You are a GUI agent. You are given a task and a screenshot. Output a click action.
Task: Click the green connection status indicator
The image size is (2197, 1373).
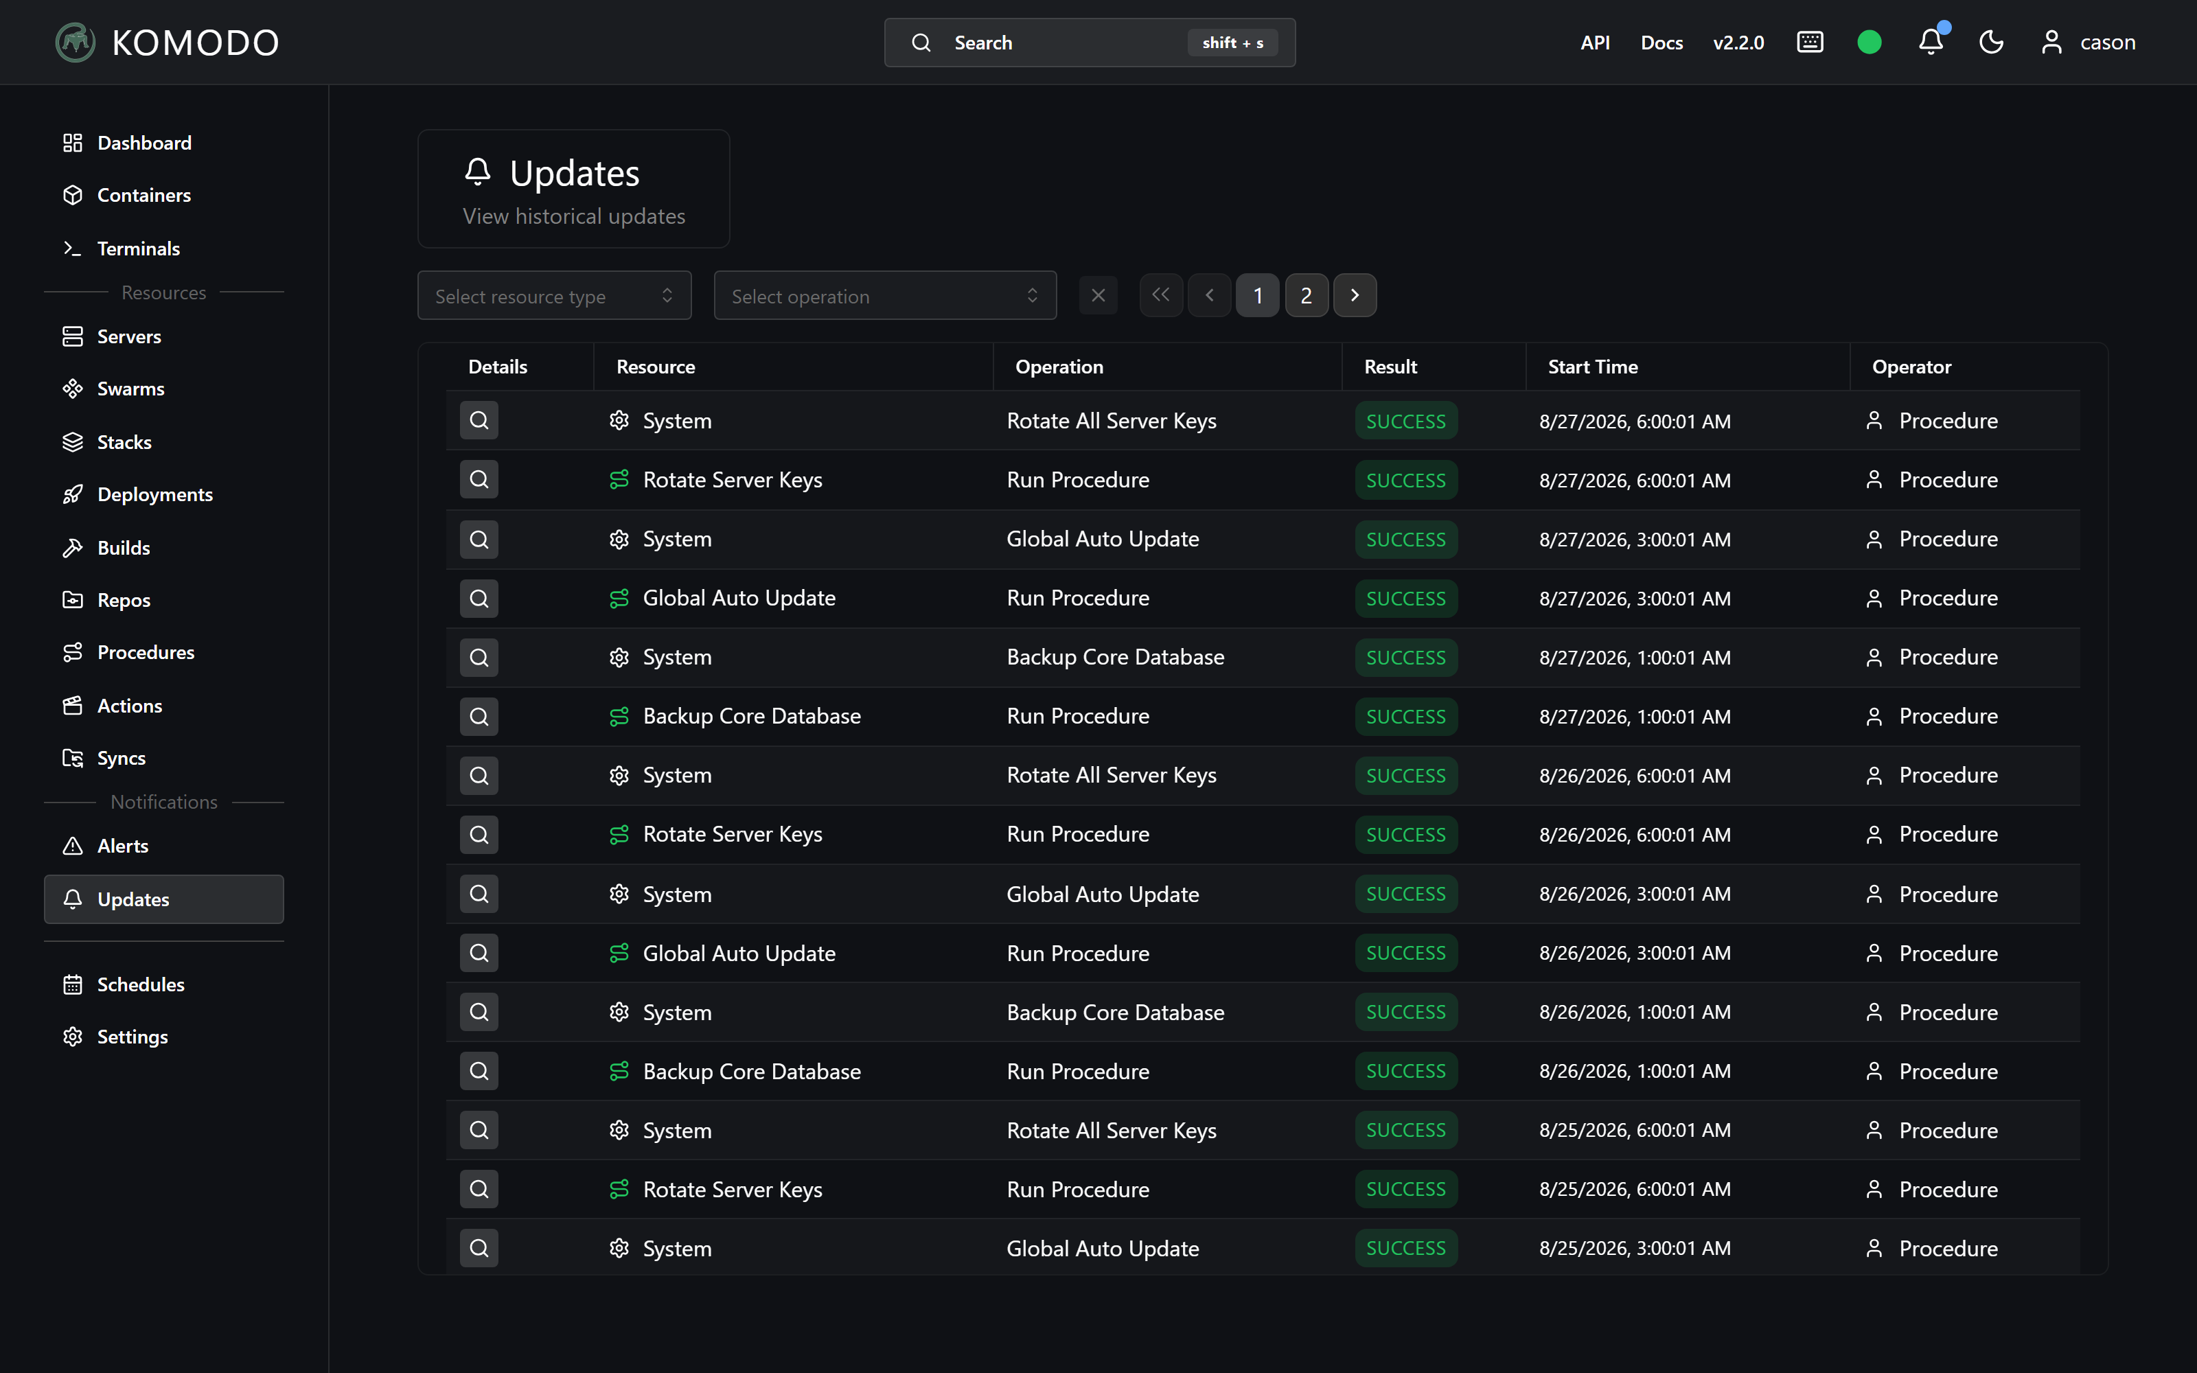point(1870,43)
